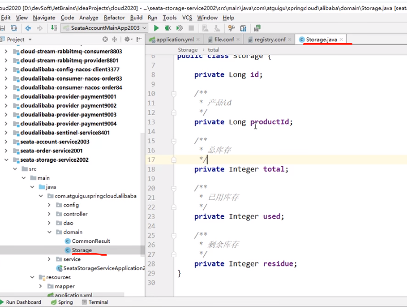Run with Coverage icon

(x=180, y=28)
